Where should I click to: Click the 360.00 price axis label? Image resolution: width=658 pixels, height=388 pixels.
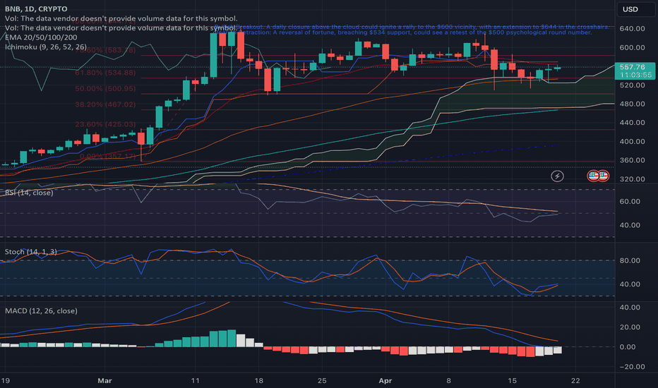pyautogui.click(x=633, y=160)
